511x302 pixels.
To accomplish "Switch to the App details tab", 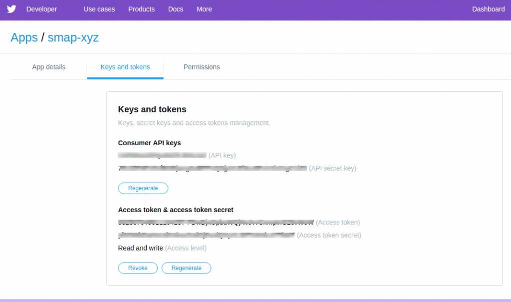I will click(x=48, y=67).
